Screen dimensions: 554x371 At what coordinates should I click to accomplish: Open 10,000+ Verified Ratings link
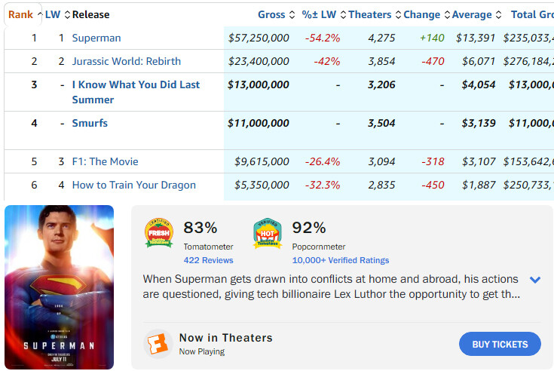tap(341, 260)
